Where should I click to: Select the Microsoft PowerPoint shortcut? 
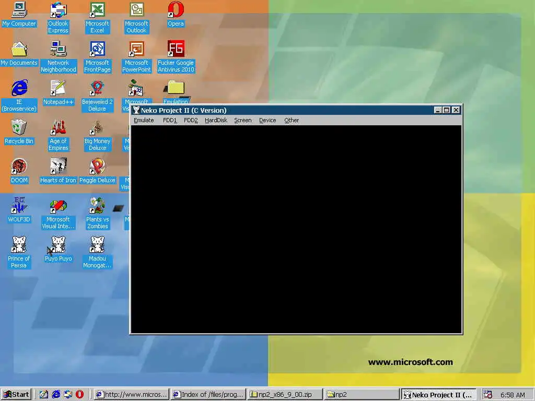pos(136,57)
